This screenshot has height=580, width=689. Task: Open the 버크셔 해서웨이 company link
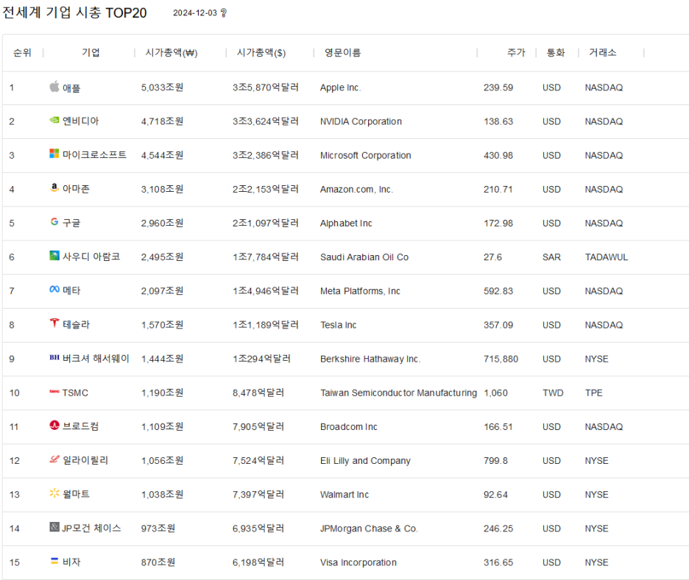(x=96, y=359)
